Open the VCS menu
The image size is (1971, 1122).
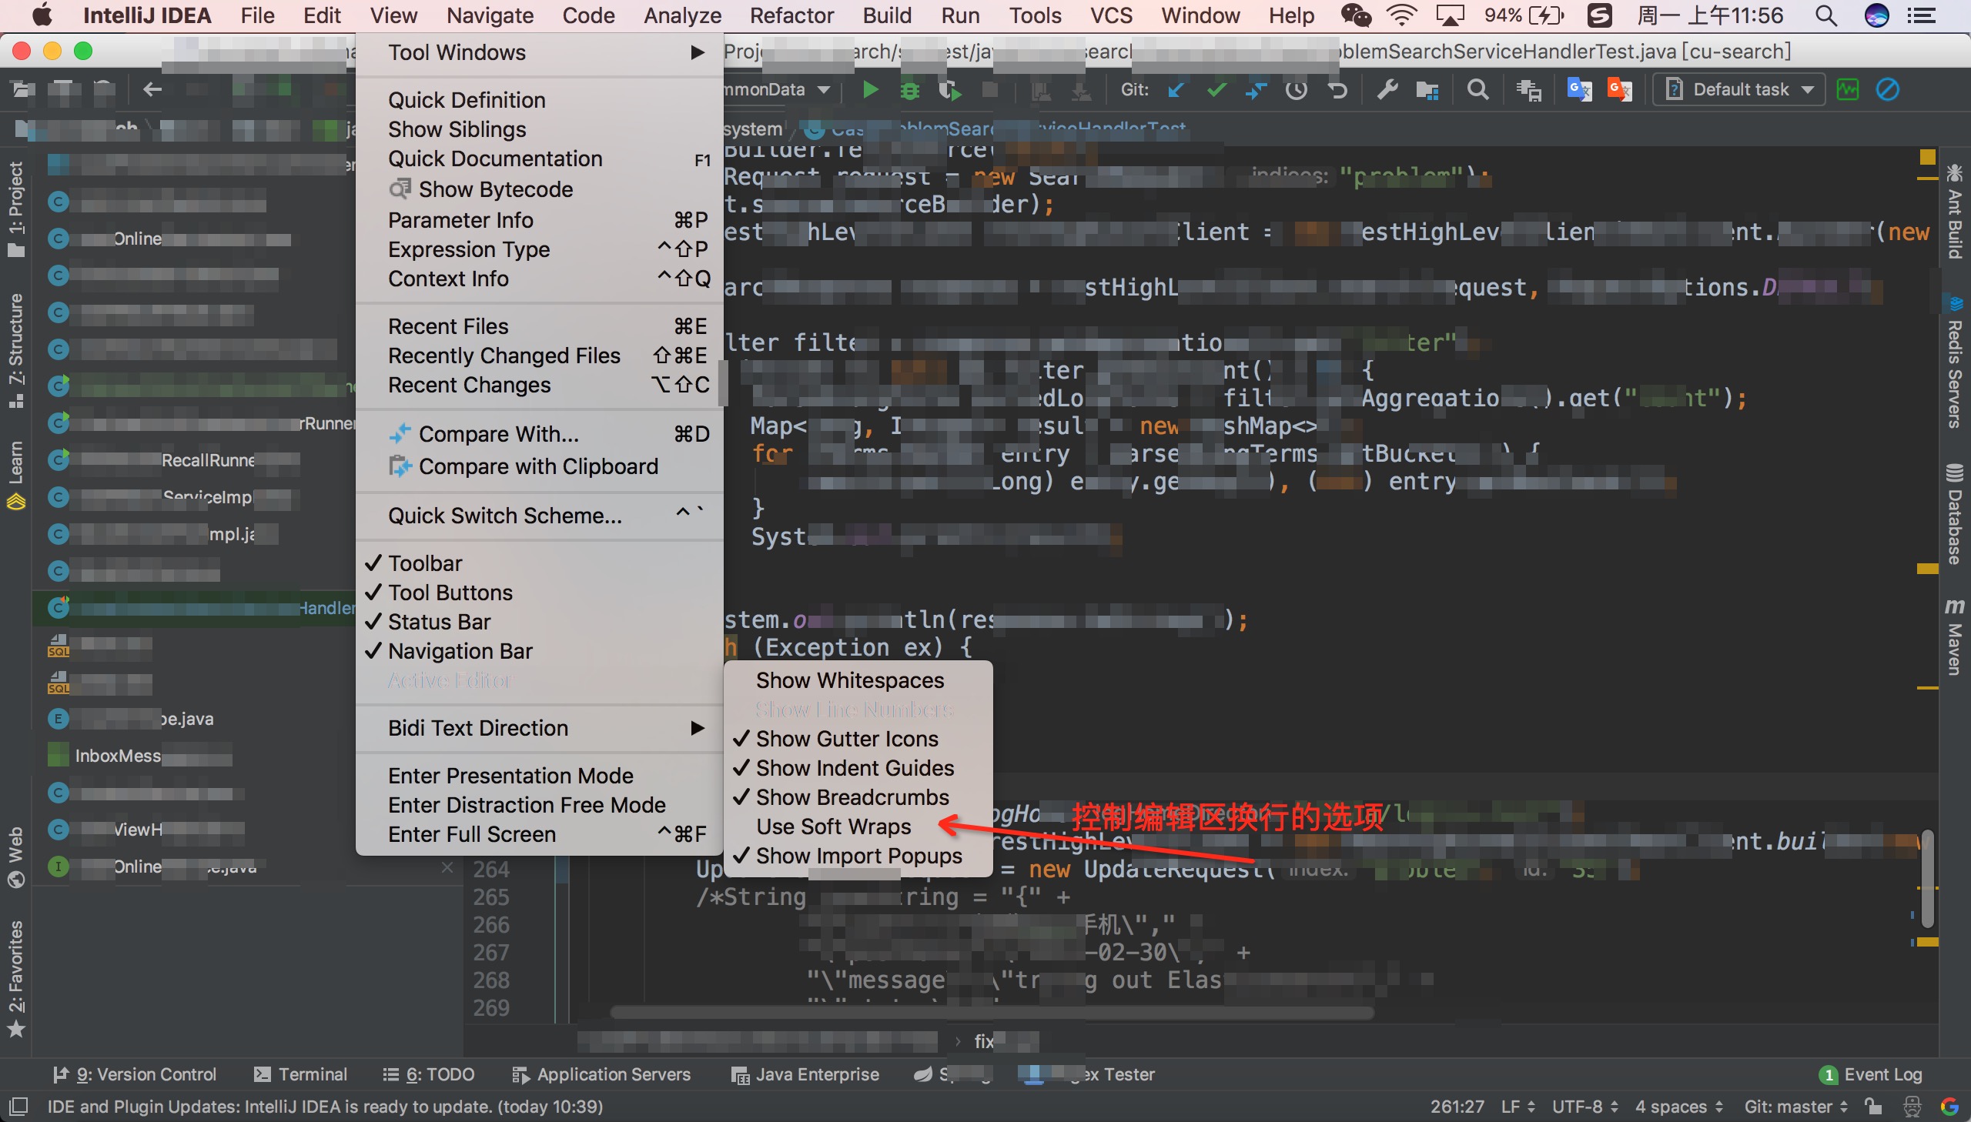(1112, 15)
